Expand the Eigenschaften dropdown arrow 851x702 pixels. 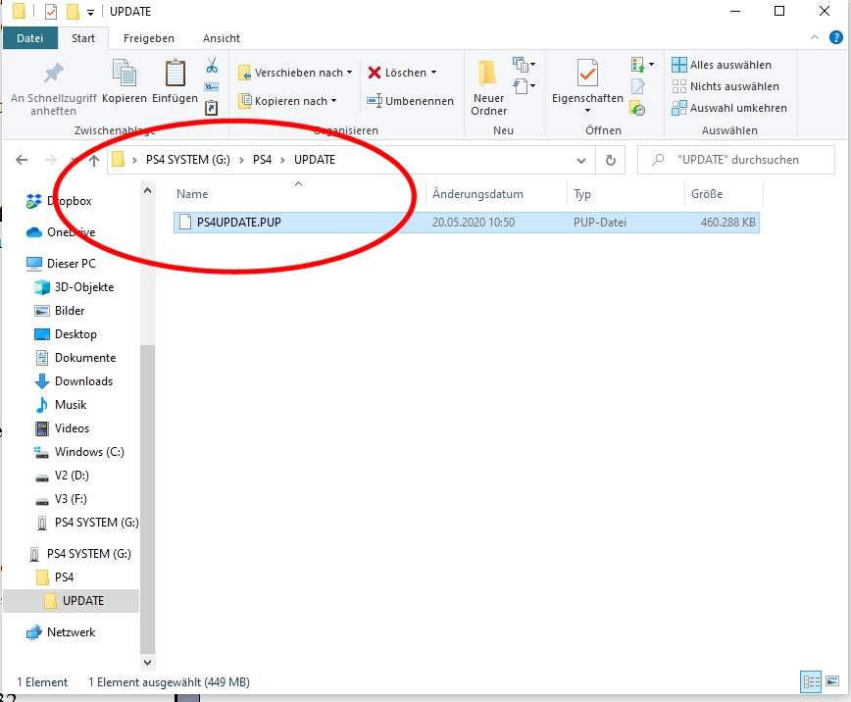tap(587, 111)
